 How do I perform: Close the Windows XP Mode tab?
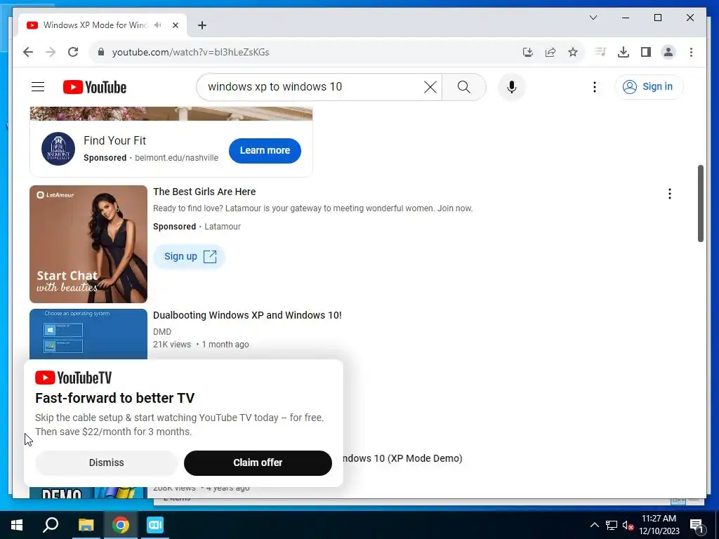175,25
